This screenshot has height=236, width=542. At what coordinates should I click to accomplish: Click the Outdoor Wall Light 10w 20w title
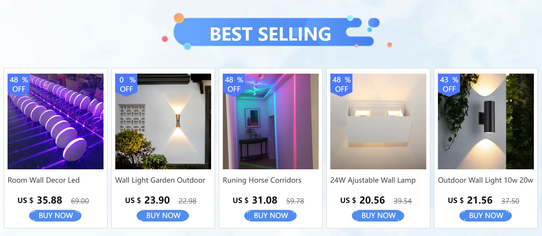[486, 180]
